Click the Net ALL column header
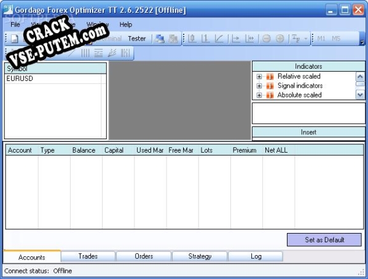Image resolution: width=368 pixels, height=279 pixels. [279, 150]
